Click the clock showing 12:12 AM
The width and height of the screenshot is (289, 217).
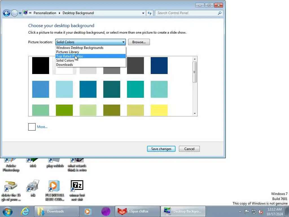[x=275, y=212]
